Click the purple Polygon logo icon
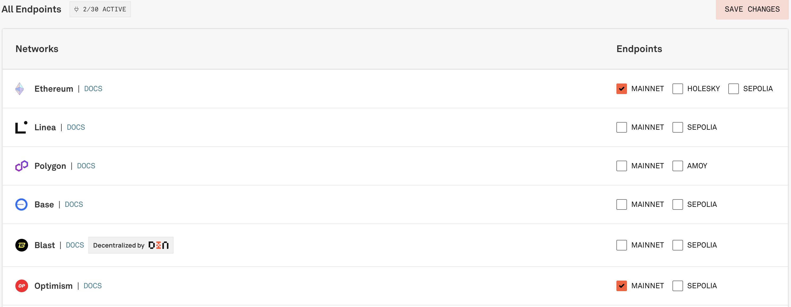 click(21, 166)
